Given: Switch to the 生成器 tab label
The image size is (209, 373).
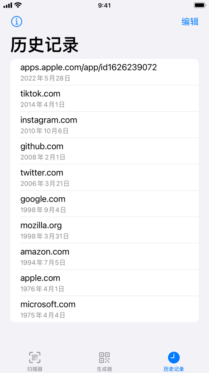Looking at the screenshot, I should 104,369.
